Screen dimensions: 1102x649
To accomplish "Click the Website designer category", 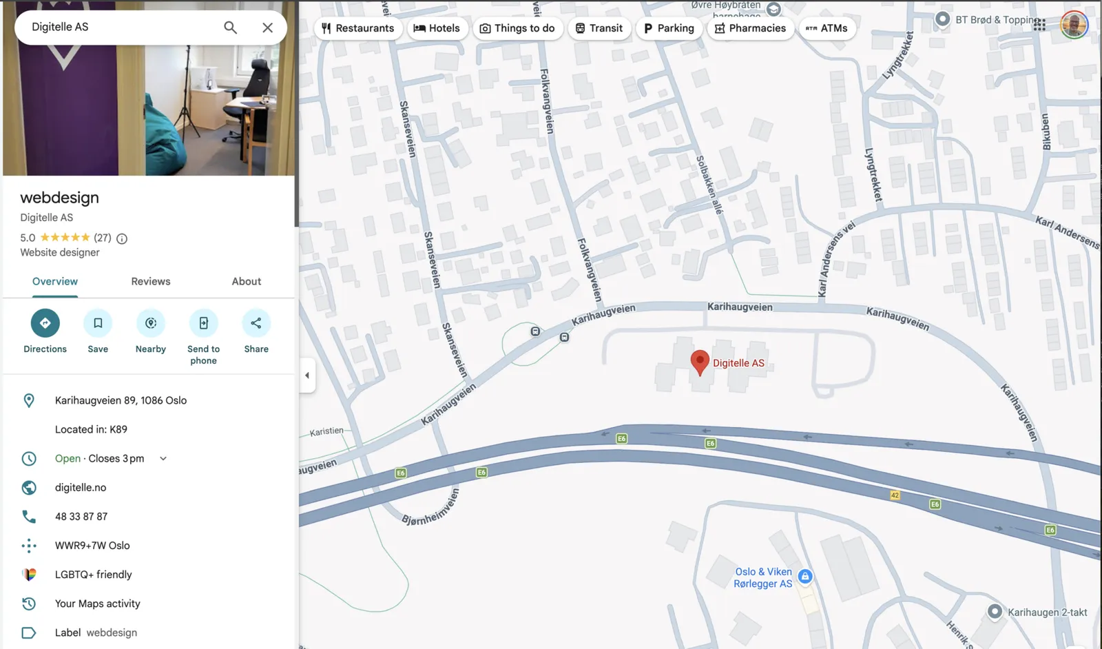I will (60, 253).
